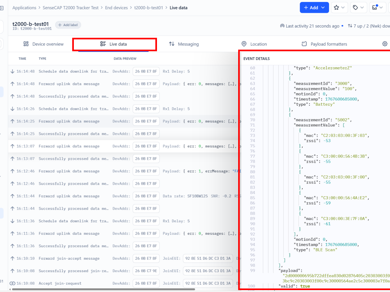Open Payload formatters tab
The width and height of the screenshot is (390, 292).
click(324, 44)
